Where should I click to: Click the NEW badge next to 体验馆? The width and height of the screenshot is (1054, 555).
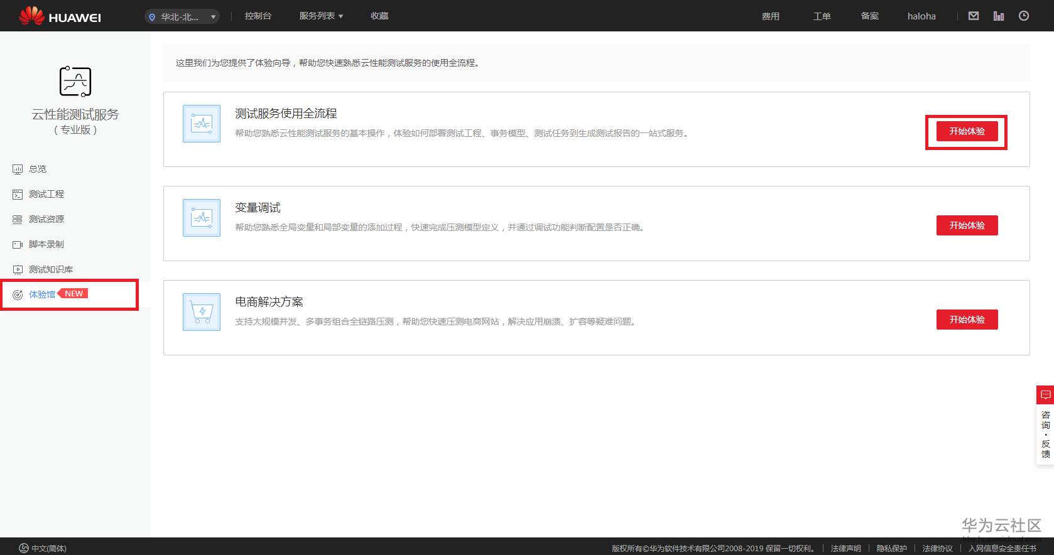pos(73,294)
